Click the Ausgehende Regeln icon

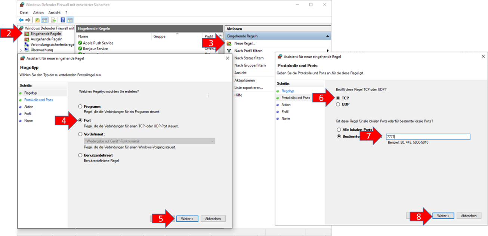coord(27,39)
